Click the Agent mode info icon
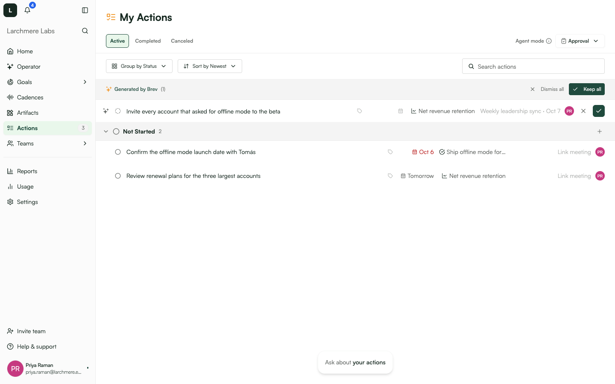 pos(549,41)
